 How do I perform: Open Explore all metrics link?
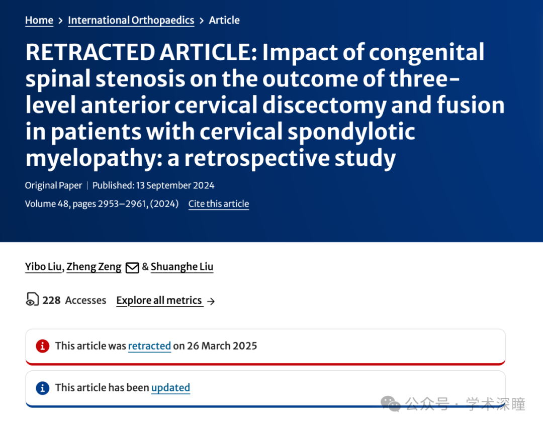(159, 300)
